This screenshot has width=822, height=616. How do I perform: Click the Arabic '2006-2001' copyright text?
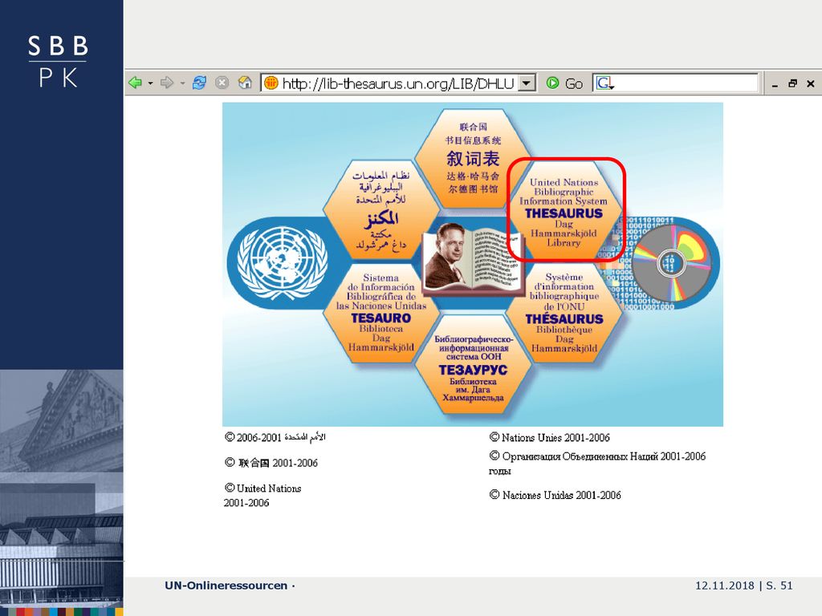click(275, 437)
